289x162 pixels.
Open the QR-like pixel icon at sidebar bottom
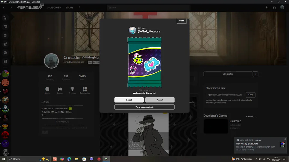pos(5,152)
